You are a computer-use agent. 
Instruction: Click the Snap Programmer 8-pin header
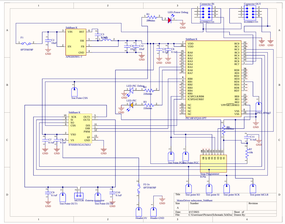coord(213,163)
